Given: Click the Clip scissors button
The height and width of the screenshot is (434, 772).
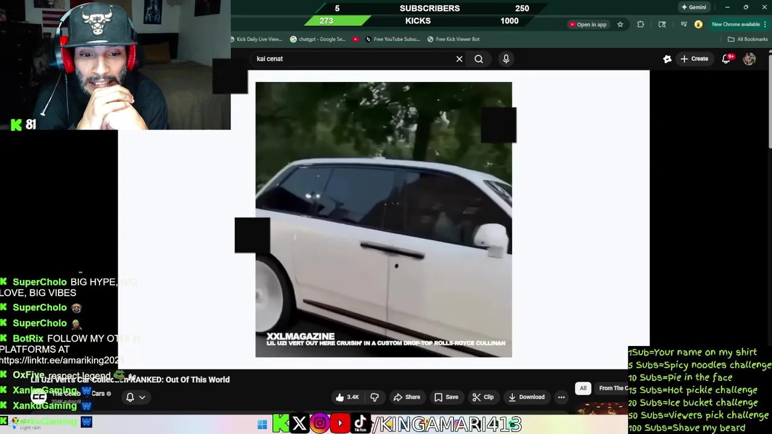Looking at the screenshot, I should 483,397.
